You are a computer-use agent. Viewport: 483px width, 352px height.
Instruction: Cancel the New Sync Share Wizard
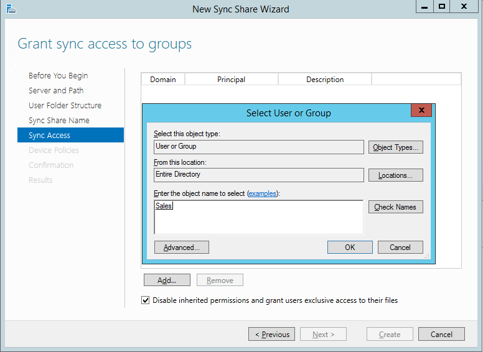(x=441, y=335)
